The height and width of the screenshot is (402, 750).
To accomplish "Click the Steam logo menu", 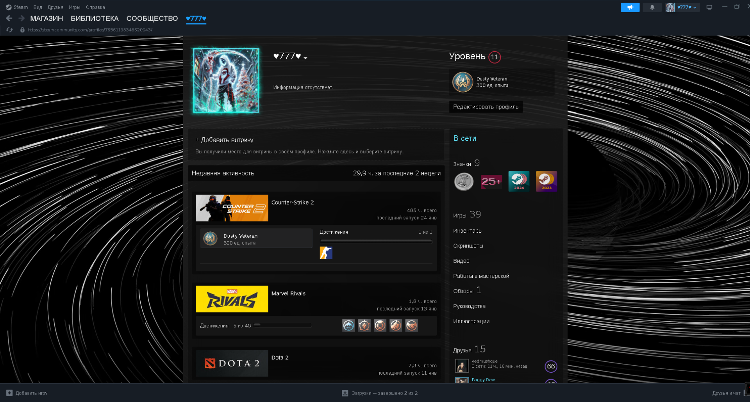I will pos(16,7).
